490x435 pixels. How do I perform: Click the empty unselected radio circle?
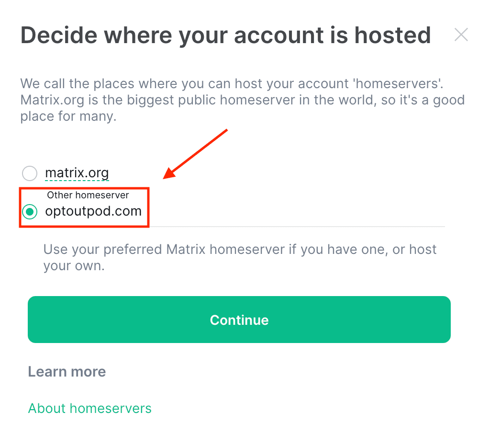click(30, 173)
